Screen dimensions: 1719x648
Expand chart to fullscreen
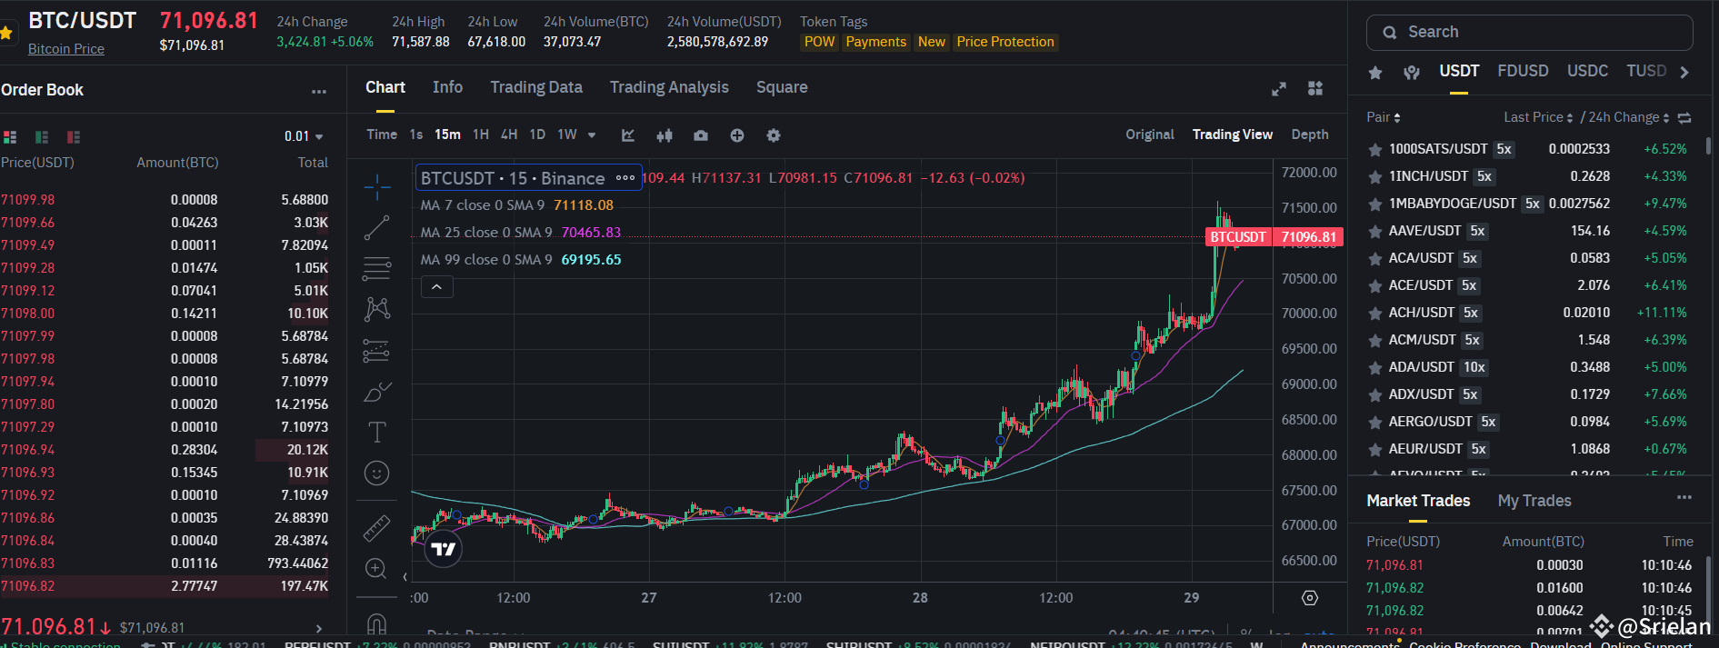1279,88
